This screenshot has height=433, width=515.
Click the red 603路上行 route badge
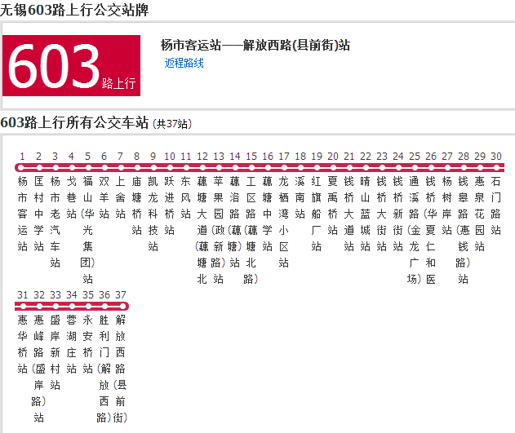[x=71, y=65]
